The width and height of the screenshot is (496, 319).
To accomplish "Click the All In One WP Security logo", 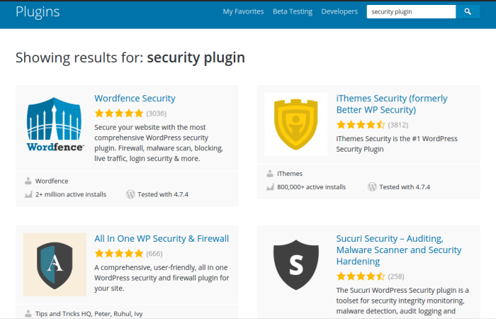I will 55,264.
